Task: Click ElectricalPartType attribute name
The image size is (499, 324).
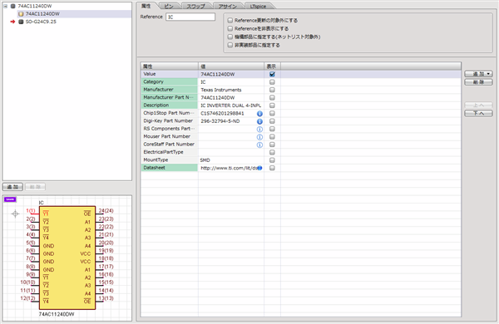Action: pos(170,152)
